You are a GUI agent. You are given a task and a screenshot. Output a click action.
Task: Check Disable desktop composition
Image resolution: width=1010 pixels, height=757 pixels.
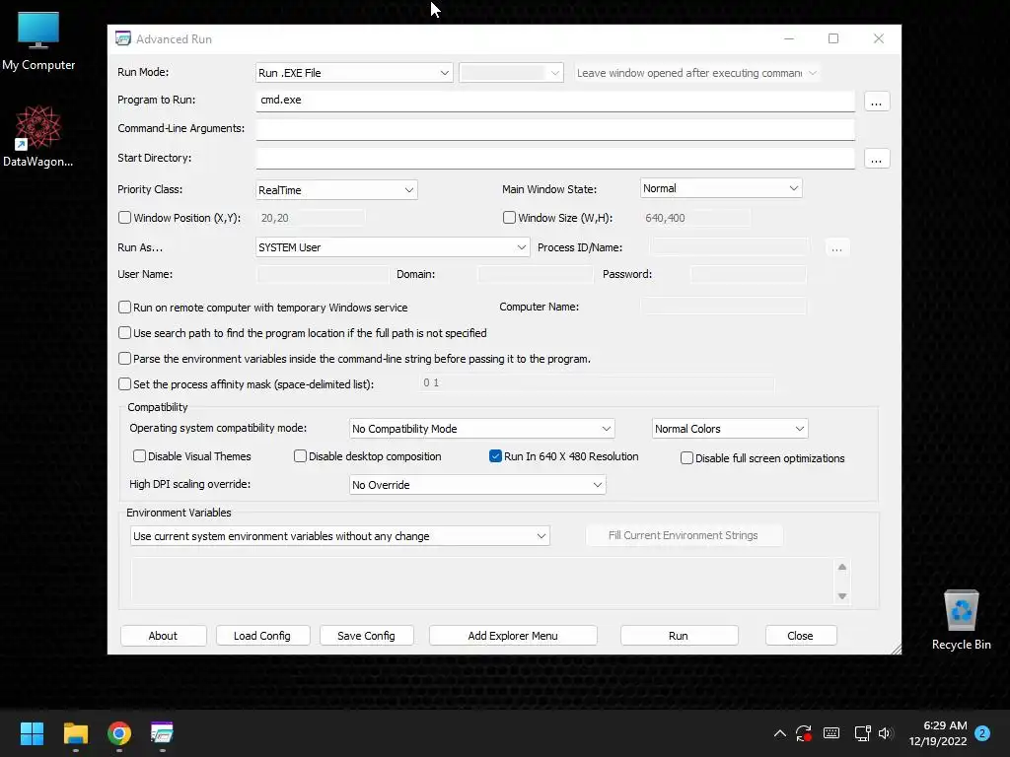pos(300,455)
